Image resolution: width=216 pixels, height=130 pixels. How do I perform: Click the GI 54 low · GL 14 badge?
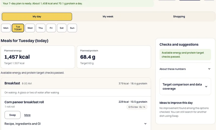[x=137, y=107]
